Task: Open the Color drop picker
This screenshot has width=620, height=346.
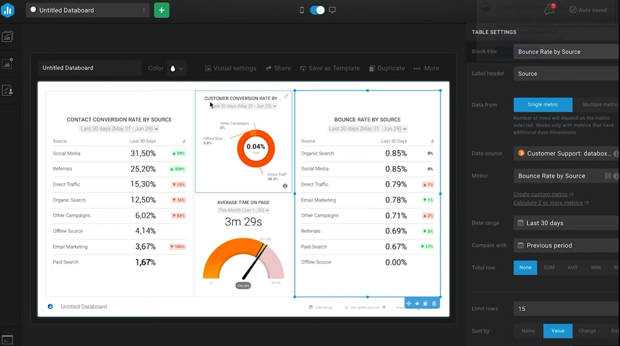Action: 176,68
